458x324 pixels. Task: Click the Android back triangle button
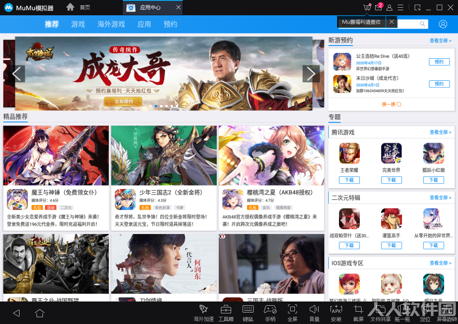(17, 313)
